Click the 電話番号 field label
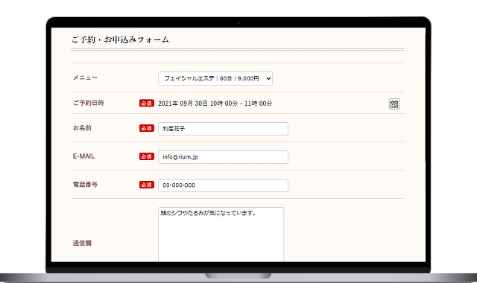The width and height of the screenshot is (477, 283). (x=85, y=185)
